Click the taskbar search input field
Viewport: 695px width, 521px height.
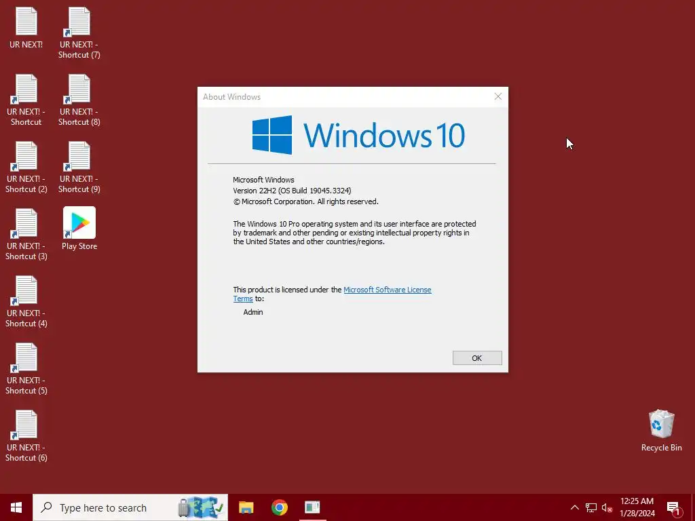tap(130, 507)
